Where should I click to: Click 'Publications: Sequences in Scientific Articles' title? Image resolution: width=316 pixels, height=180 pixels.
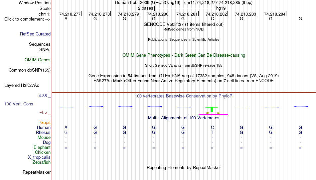tap(184, 39)
